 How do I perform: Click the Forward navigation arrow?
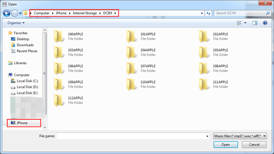(15, 13)
